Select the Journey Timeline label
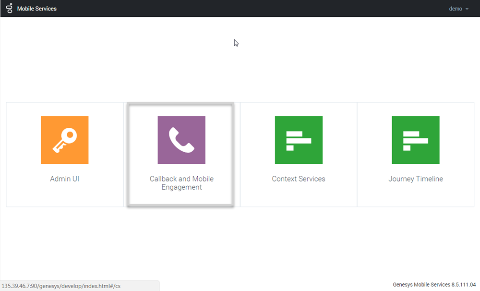Viewport: 480px width, 291px height. pyautogui.click(x=416, y=179)
